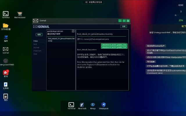Select the Chat folder
186x116 pixels.
point(35,54)
